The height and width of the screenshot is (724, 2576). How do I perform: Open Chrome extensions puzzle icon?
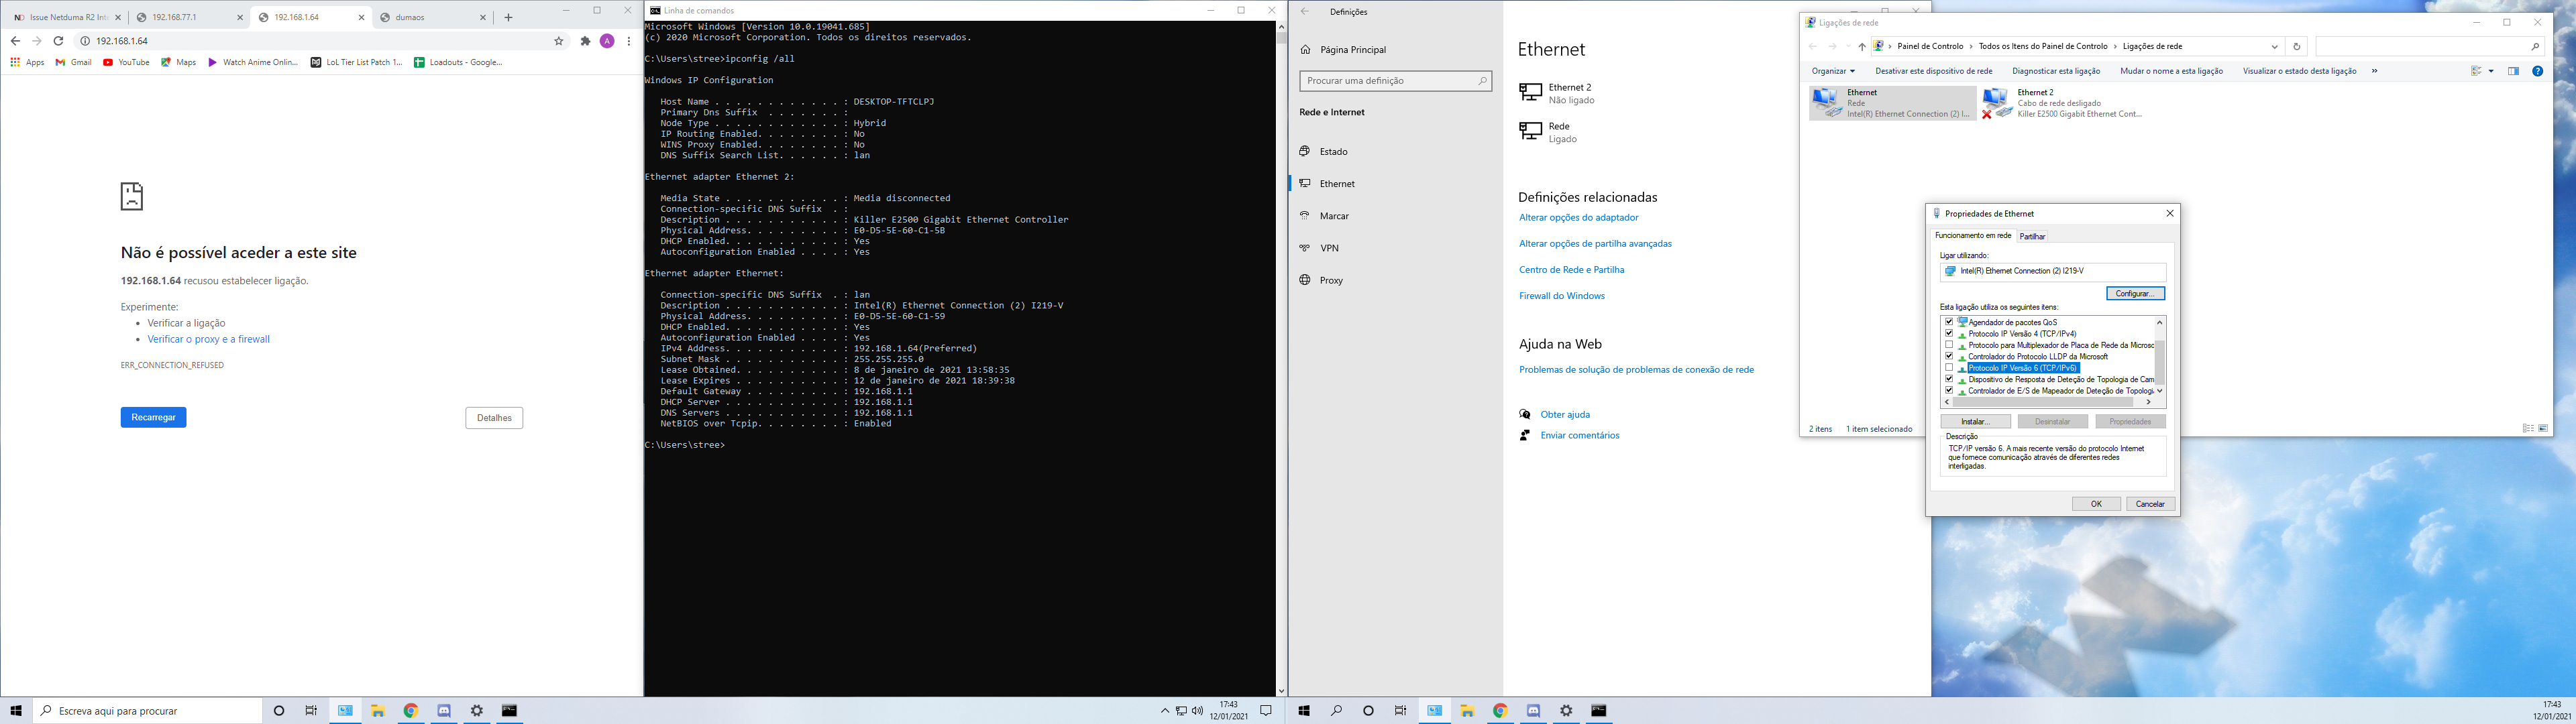click(x=585, y=41)
